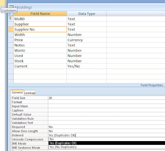This screenshot has height=151, width=165.
Task: Click the Data Type column header
Action: pyautogui.click(x=87, y=14)
